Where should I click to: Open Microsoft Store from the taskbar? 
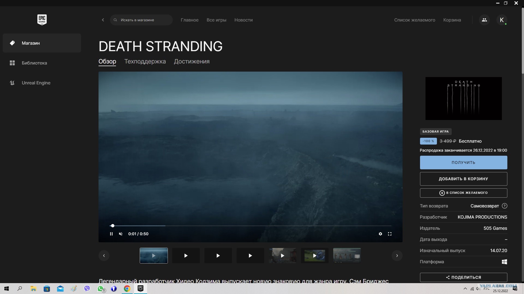(47, 289)
